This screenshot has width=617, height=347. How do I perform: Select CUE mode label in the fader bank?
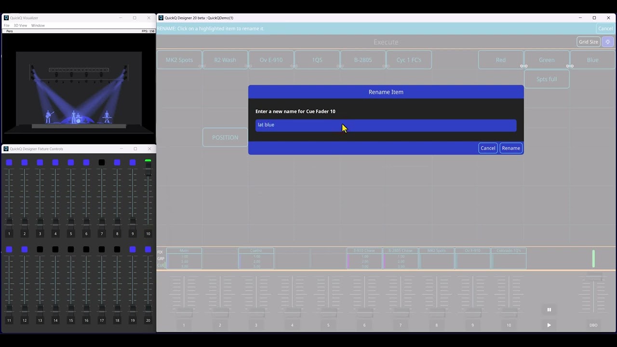pos(161,266)
